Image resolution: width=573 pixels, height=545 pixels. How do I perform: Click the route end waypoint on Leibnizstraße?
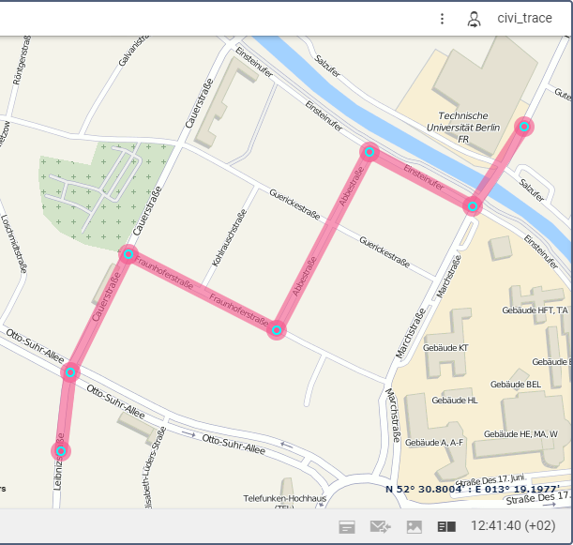[61, 451]
